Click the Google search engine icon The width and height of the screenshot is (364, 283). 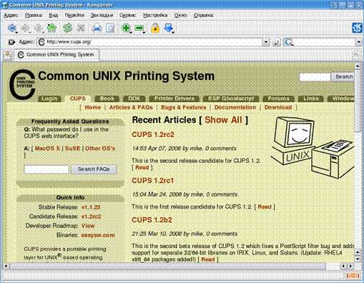[289, 42]
